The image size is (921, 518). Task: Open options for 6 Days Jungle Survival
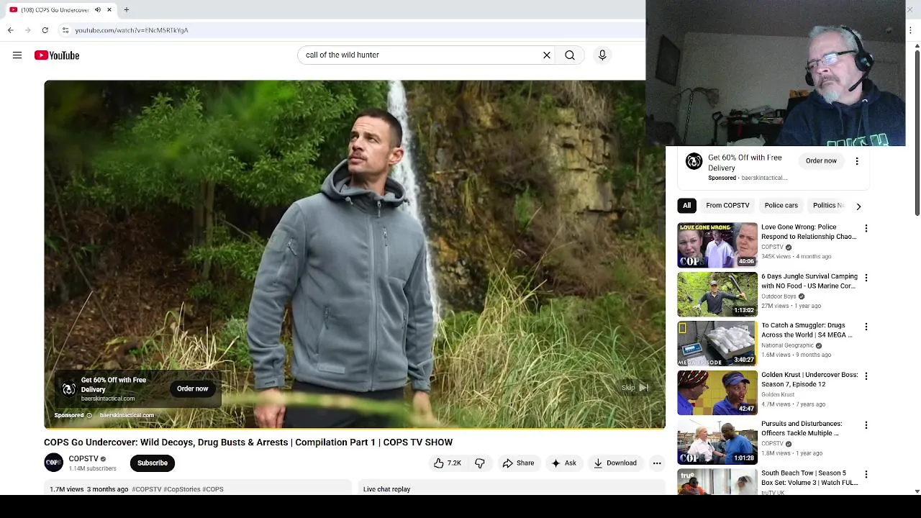(x=866, y=278)
